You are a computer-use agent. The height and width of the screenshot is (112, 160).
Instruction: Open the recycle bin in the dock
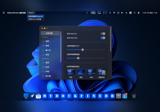click(134, 96)
